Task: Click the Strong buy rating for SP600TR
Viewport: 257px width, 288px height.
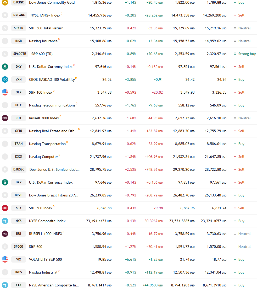Action: pyautogui.click(x=245, y=54)
